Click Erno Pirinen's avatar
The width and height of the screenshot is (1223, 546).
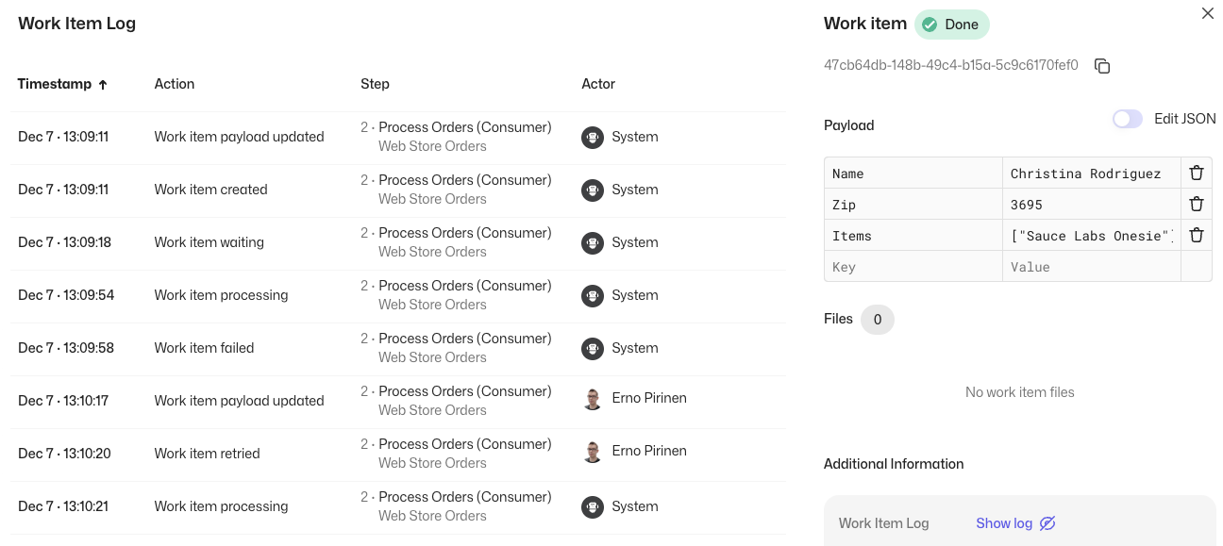click(592, 398)
